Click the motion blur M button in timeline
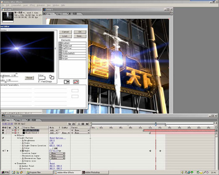The height and width of the screenshot is (175, 219). (x=87, y=124)
